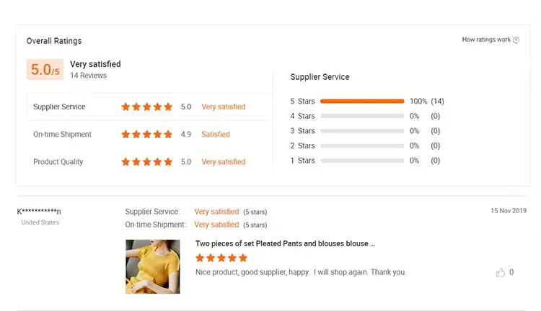541x311 pixels.
Task: Click the 4 Stars empty rating bar
Action: click(x=362, y=116)
